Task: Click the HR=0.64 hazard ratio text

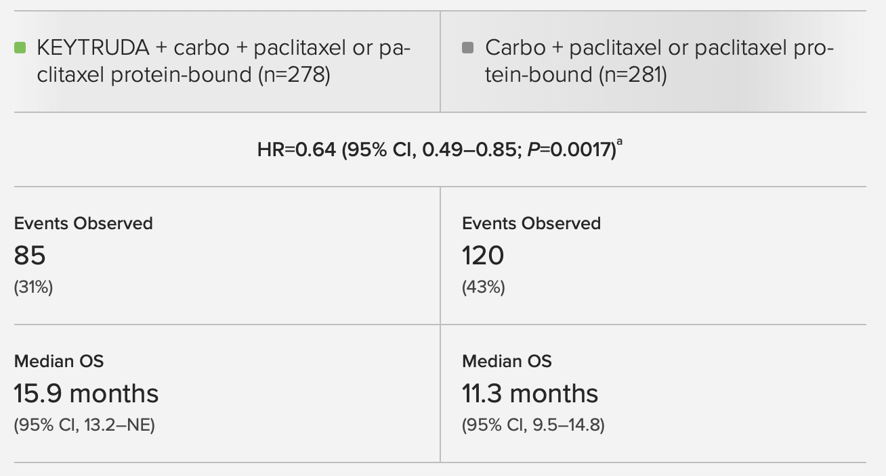Action: pyautogui.click(x=296, y=149)
